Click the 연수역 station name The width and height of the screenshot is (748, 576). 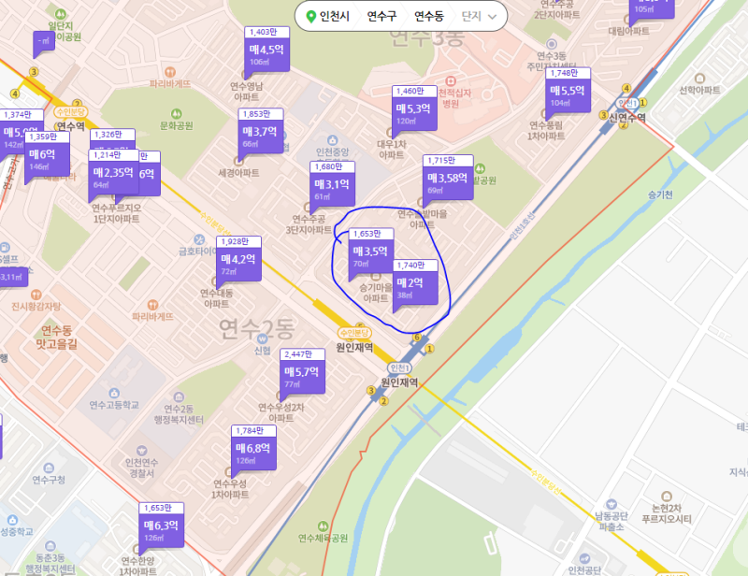point(71,126)
